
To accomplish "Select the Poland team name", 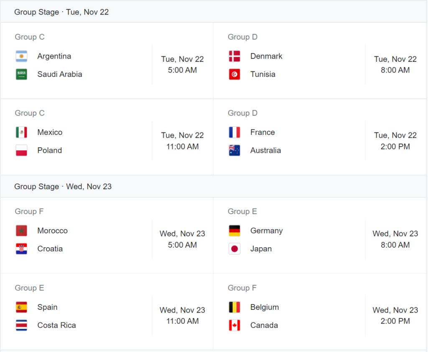I will click(x=49, y=150).
